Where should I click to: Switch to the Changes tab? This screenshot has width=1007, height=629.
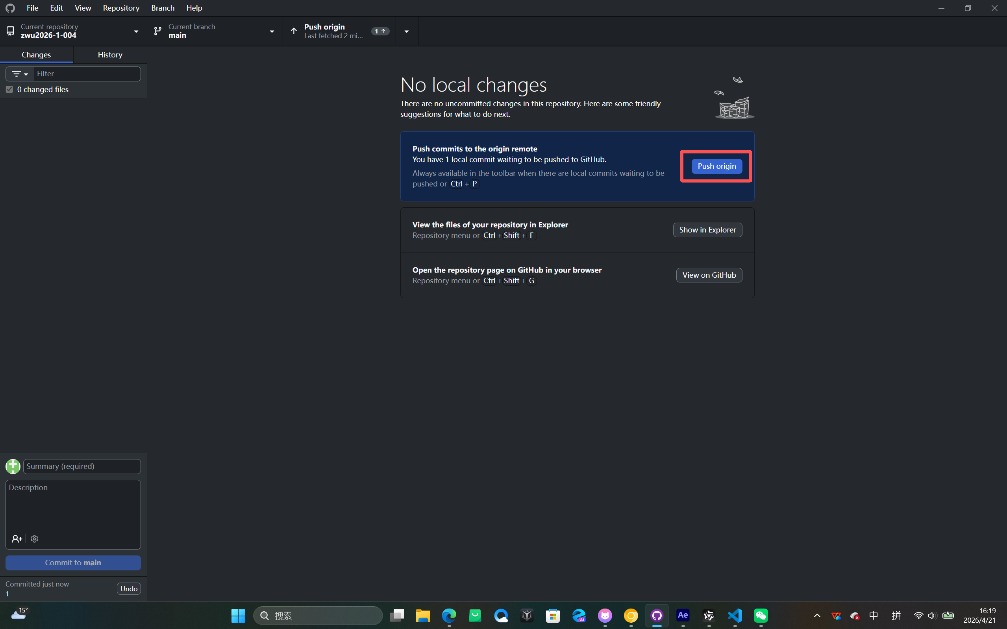(x=36, y=55)
